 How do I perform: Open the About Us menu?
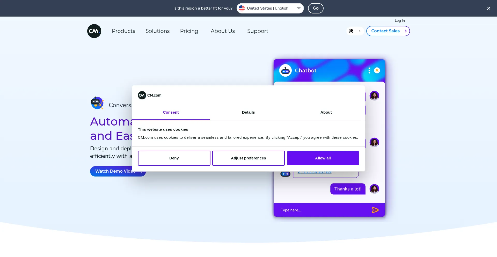click(223, 31)
